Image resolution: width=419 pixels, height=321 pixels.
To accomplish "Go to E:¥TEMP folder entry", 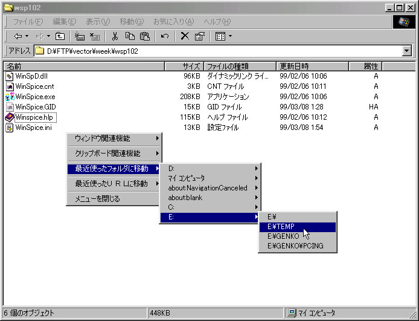I will coord(298,227).
